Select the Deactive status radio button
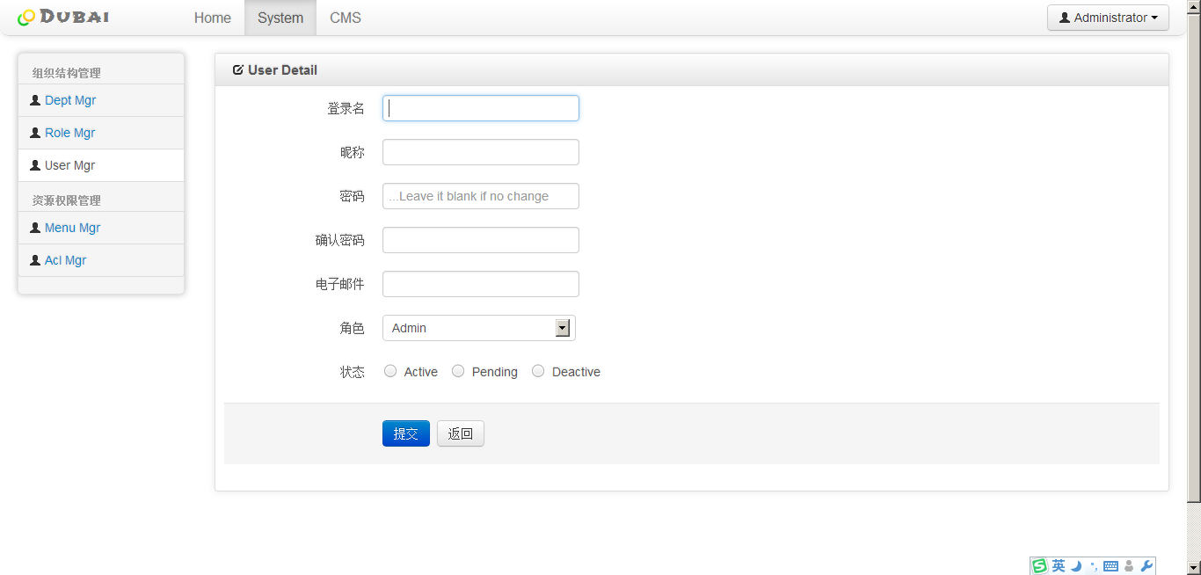The image size is (1201, 575). [538, 371]
